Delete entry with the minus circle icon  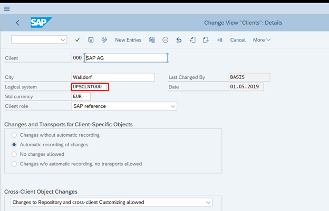(x=166, y=40)
